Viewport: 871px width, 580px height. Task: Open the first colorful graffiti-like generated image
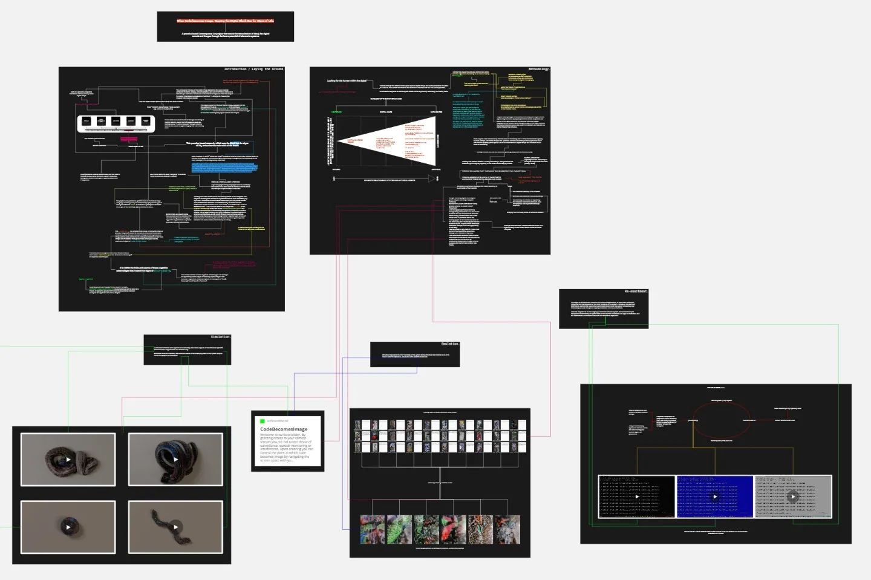(x=372, y=529)
